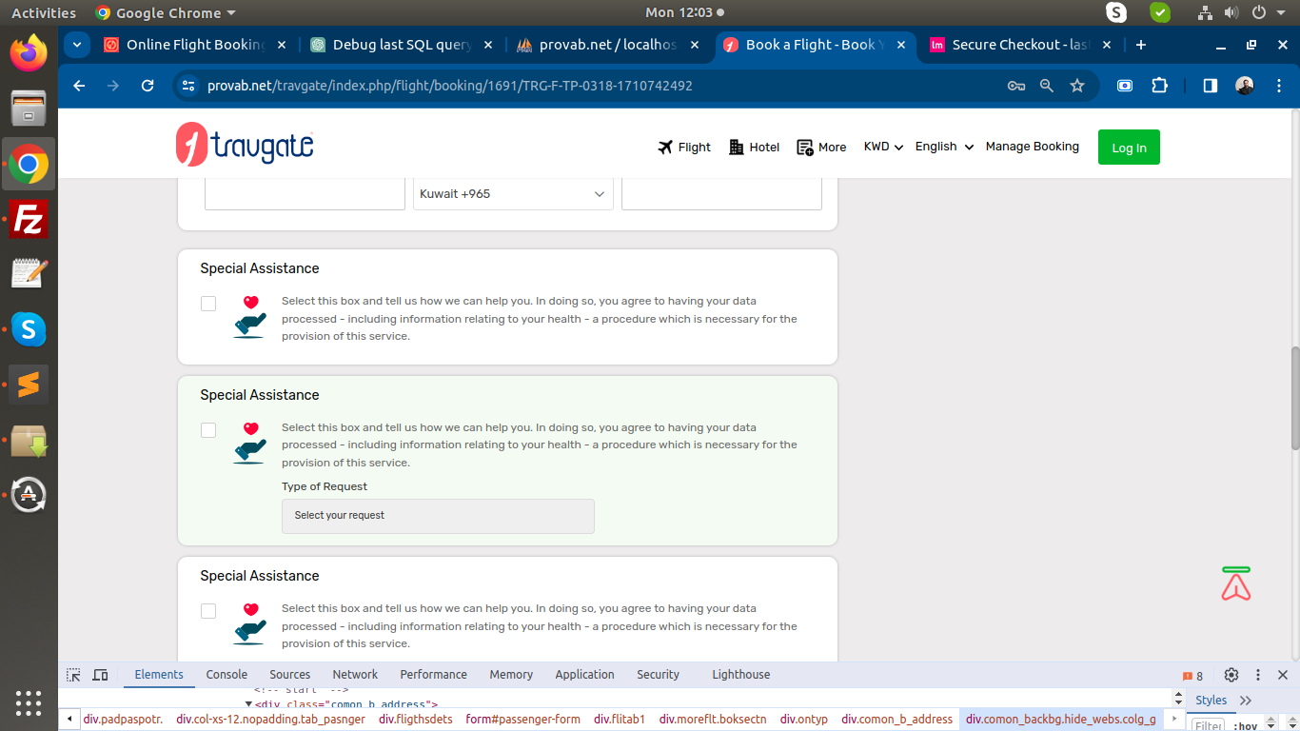Click the Skype tray icon in top bar
The height and width of the screenshot is (731, 1300).
(1116, 12)
